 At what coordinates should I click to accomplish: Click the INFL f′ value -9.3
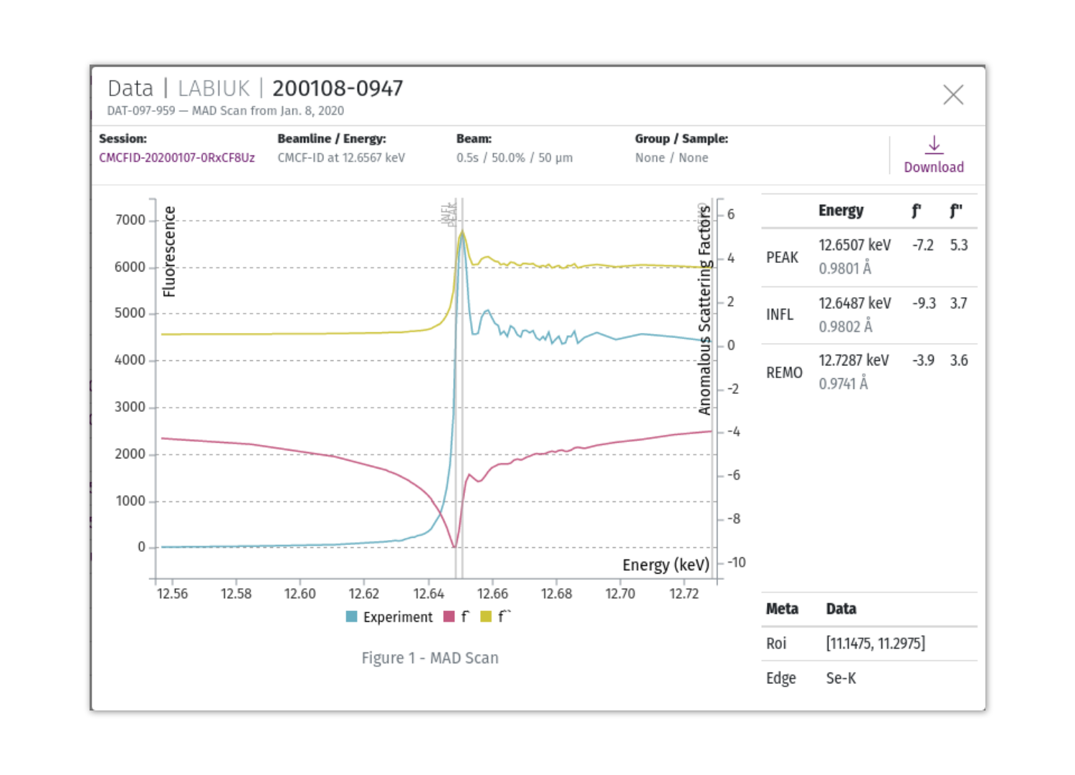tap(924, 304)
